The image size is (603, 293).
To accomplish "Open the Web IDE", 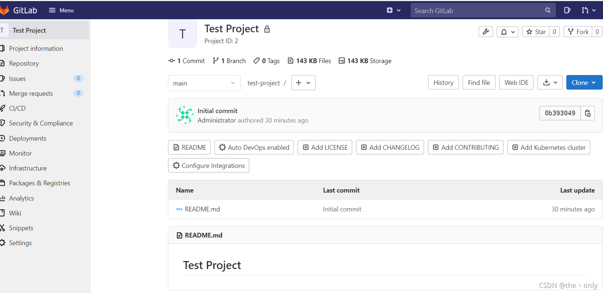I will coord(516,82).
